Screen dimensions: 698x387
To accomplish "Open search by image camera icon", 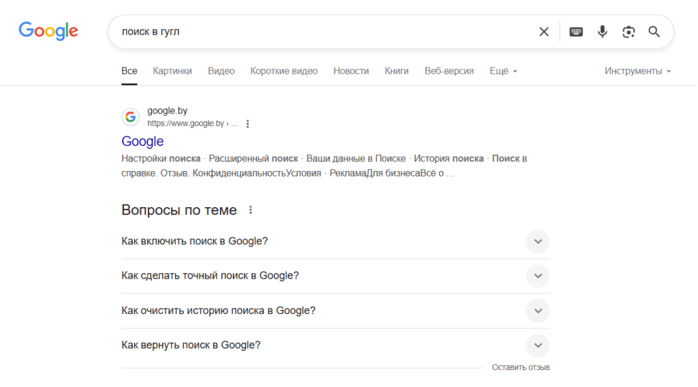I will pyautogui.click(x=628, y=31).
